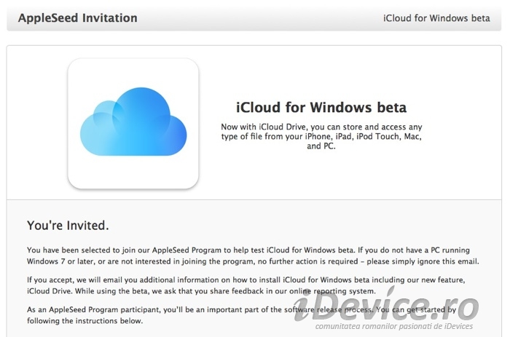Select the white rounded tile behind the cloud
Image resolution: width=510 pixels, height=337 pixels.
coord(133,124)
